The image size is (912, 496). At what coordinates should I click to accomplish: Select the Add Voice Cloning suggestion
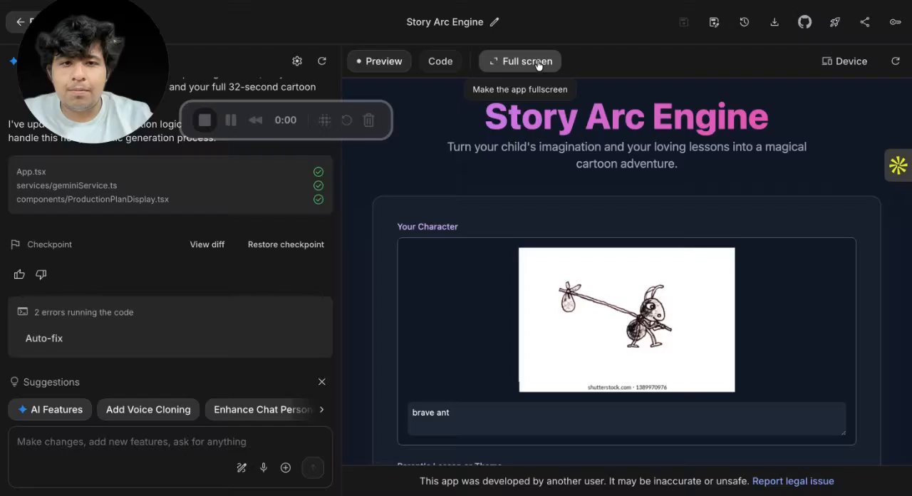point(148,409)
